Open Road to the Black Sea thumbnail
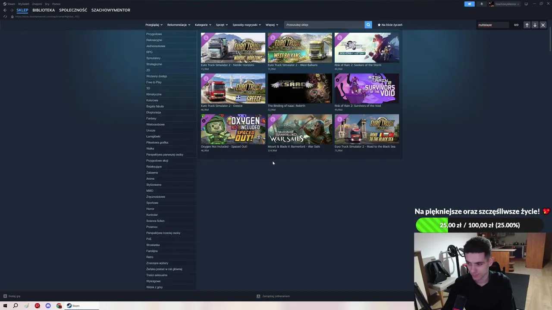This screenshot has width=552, height=310. pos(367,129)
